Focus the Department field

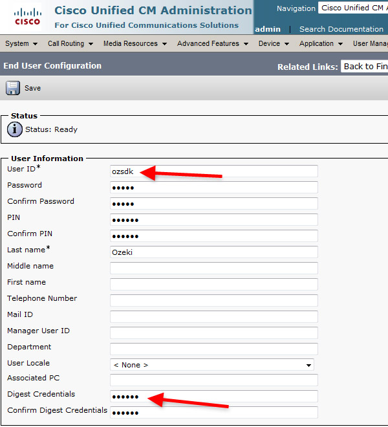(214, 349)
